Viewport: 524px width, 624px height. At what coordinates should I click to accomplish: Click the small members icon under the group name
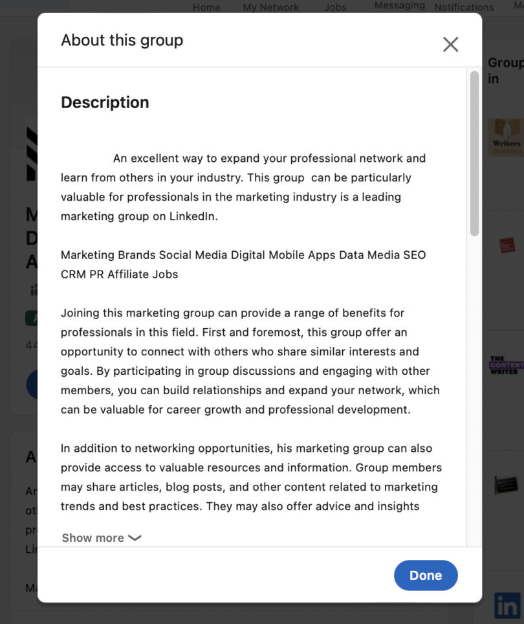[34, 289]
